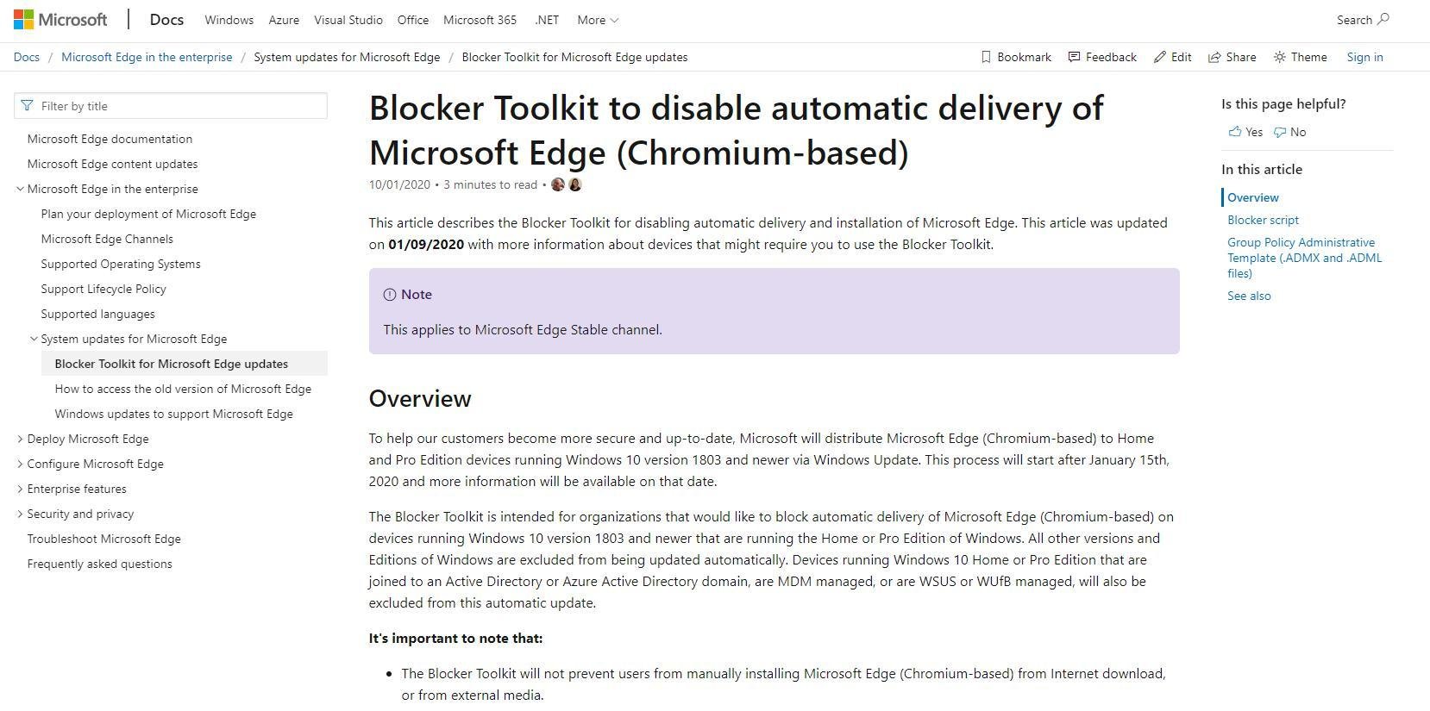Click the first contributor avatar
The width and height of the screenshot is (1430, 711).
[x=558, y=184]
